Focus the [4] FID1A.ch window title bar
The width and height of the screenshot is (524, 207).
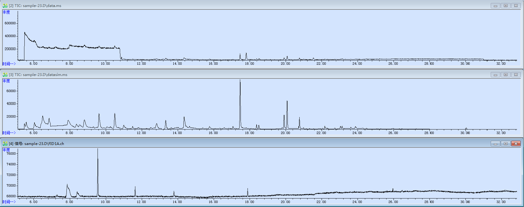[x=244, y=144]
